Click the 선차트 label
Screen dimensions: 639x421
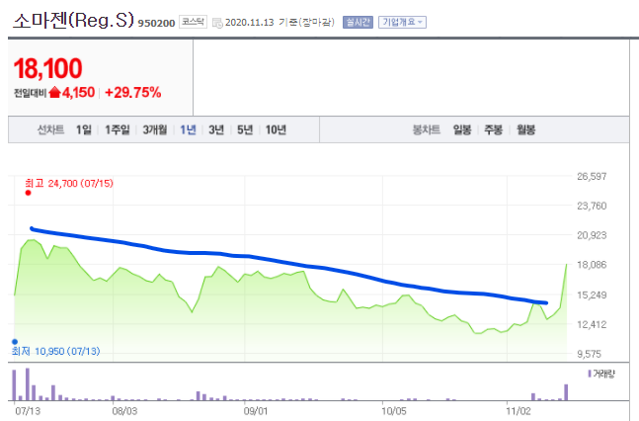click(51, 129)
